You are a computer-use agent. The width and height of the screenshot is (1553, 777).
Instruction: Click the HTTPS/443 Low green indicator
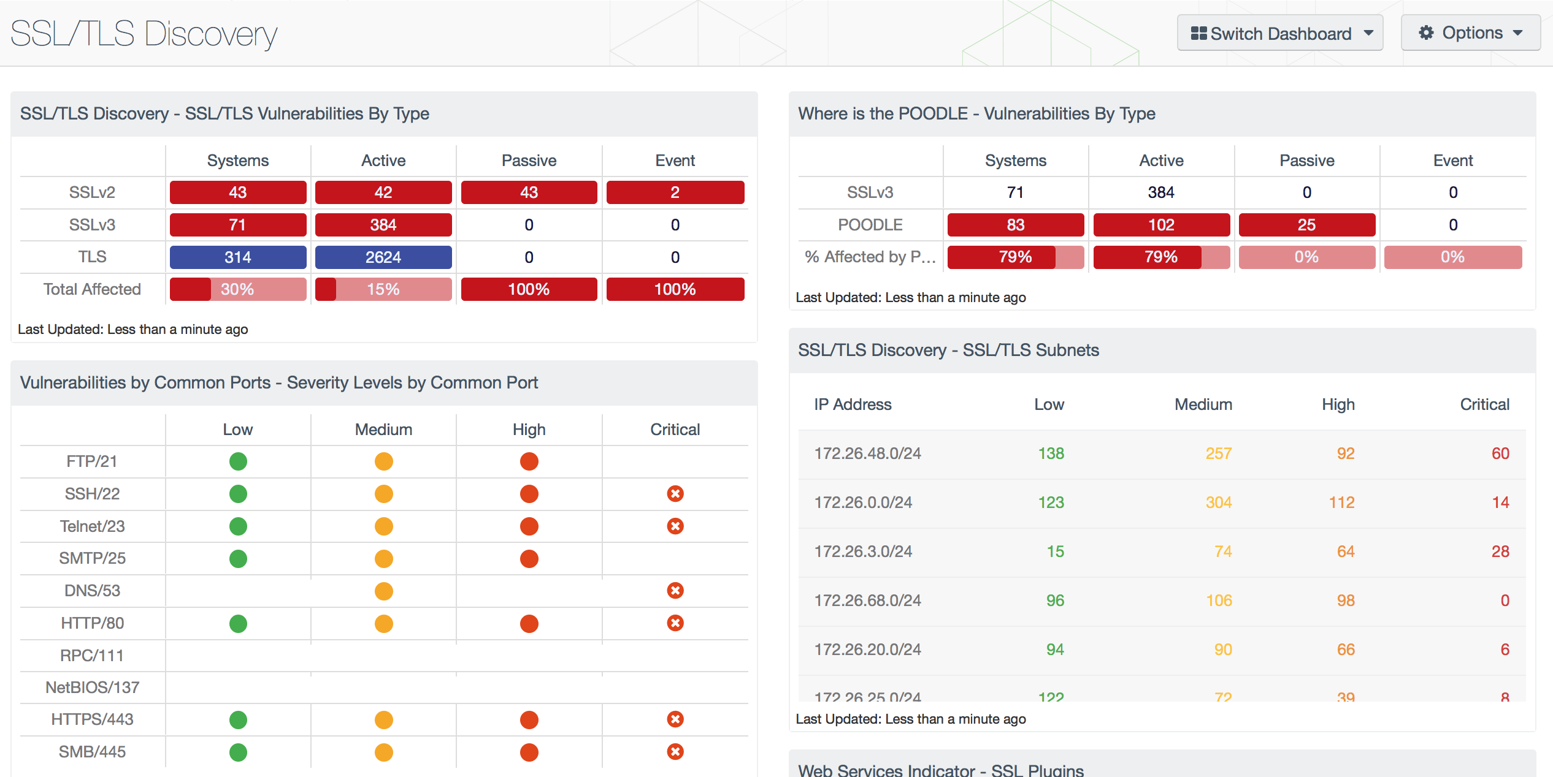(238, 720)
